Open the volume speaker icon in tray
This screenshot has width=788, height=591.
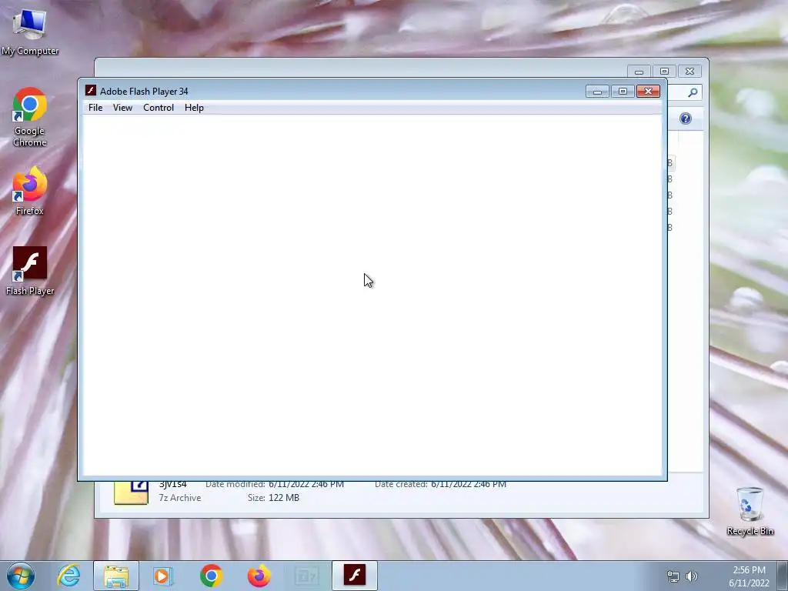[692, 576]
